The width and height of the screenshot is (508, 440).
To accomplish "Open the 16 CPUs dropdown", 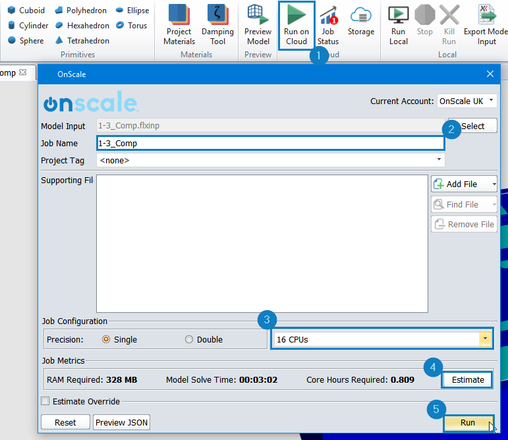I will click(485, 339).
